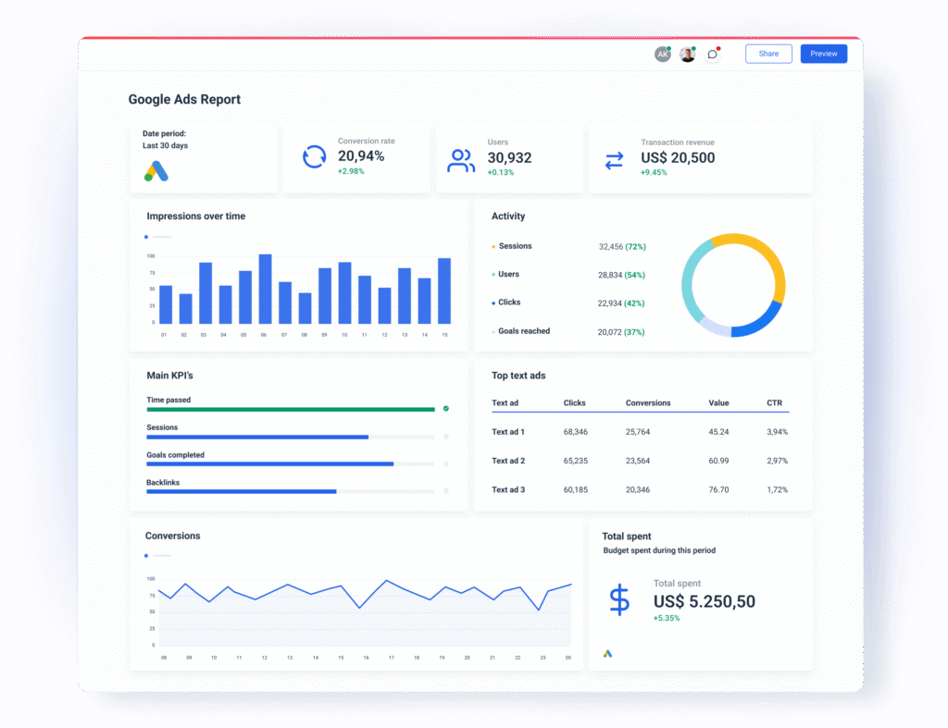Click the Goals completed progress bar

[x=290, y=464]
